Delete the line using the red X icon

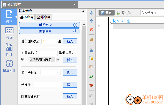coord(91,29)
